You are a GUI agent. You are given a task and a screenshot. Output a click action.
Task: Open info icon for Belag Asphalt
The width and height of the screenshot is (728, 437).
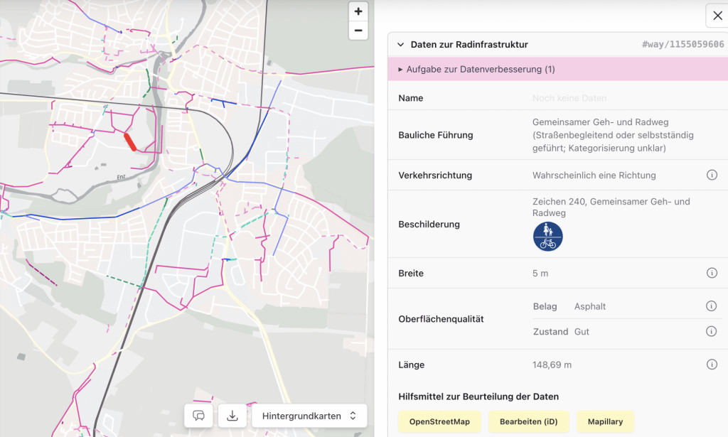click(x=711, y=306)
